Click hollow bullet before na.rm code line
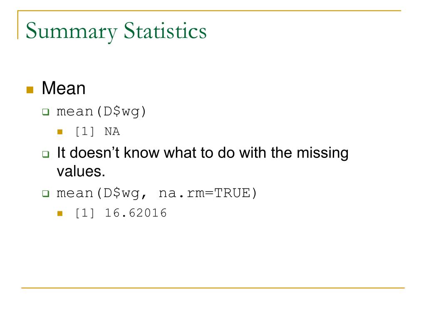 pyautogui.click(x=46, y=193)
